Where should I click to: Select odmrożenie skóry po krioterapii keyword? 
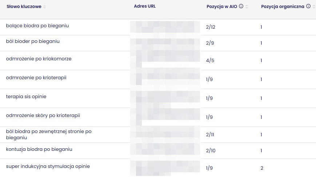click(43, 116)
